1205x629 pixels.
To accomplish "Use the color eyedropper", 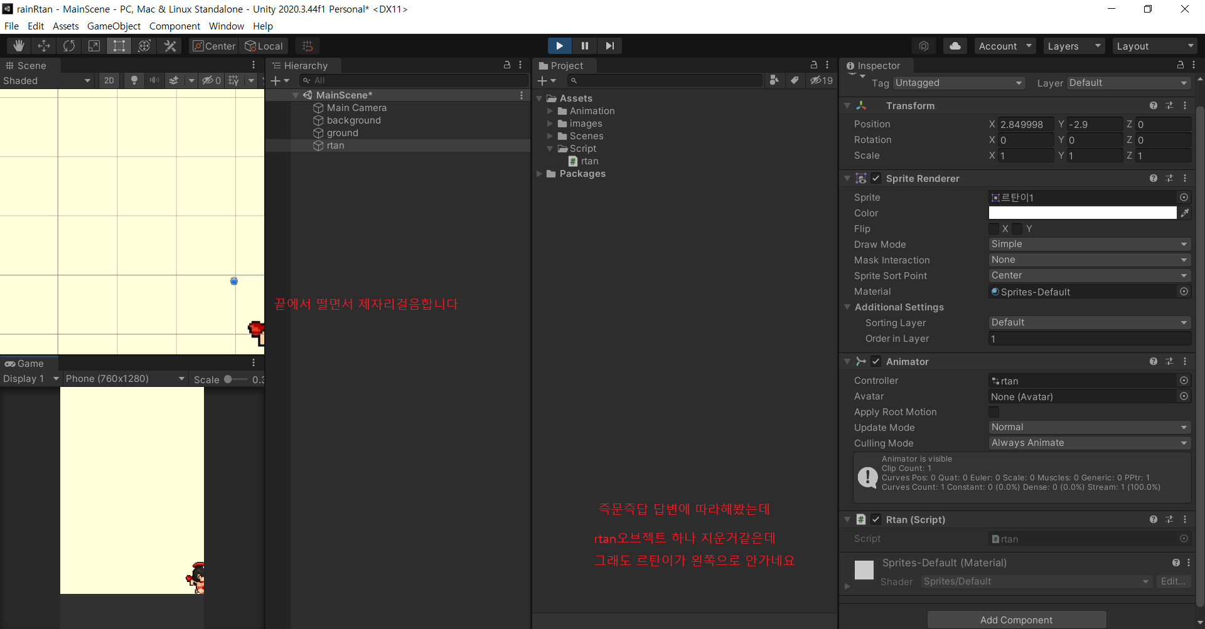I will [x=1185, y=213].
